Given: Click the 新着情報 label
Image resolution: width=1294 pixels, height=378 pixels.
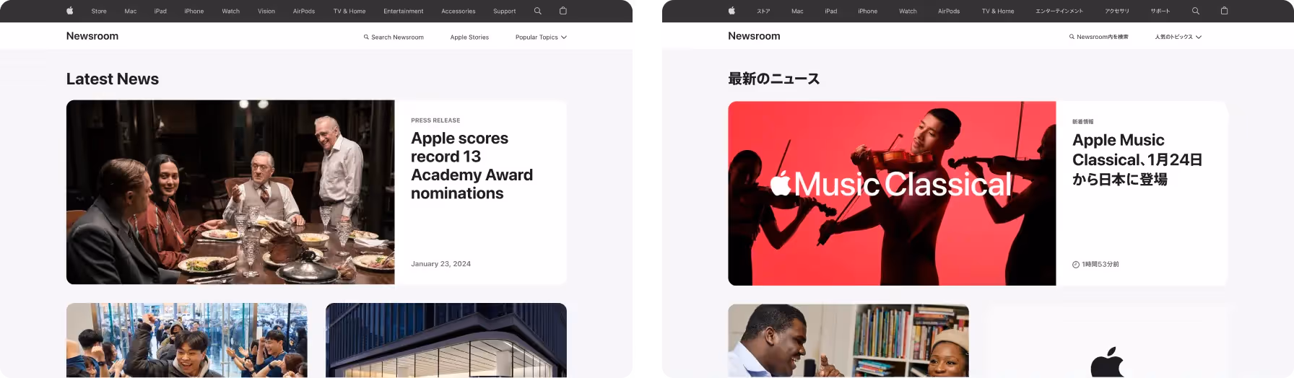Looking at the screenshot, I should click(1082, 122).
